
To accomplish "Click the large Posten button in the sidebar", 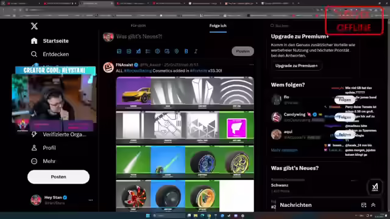I will point(58,177).
